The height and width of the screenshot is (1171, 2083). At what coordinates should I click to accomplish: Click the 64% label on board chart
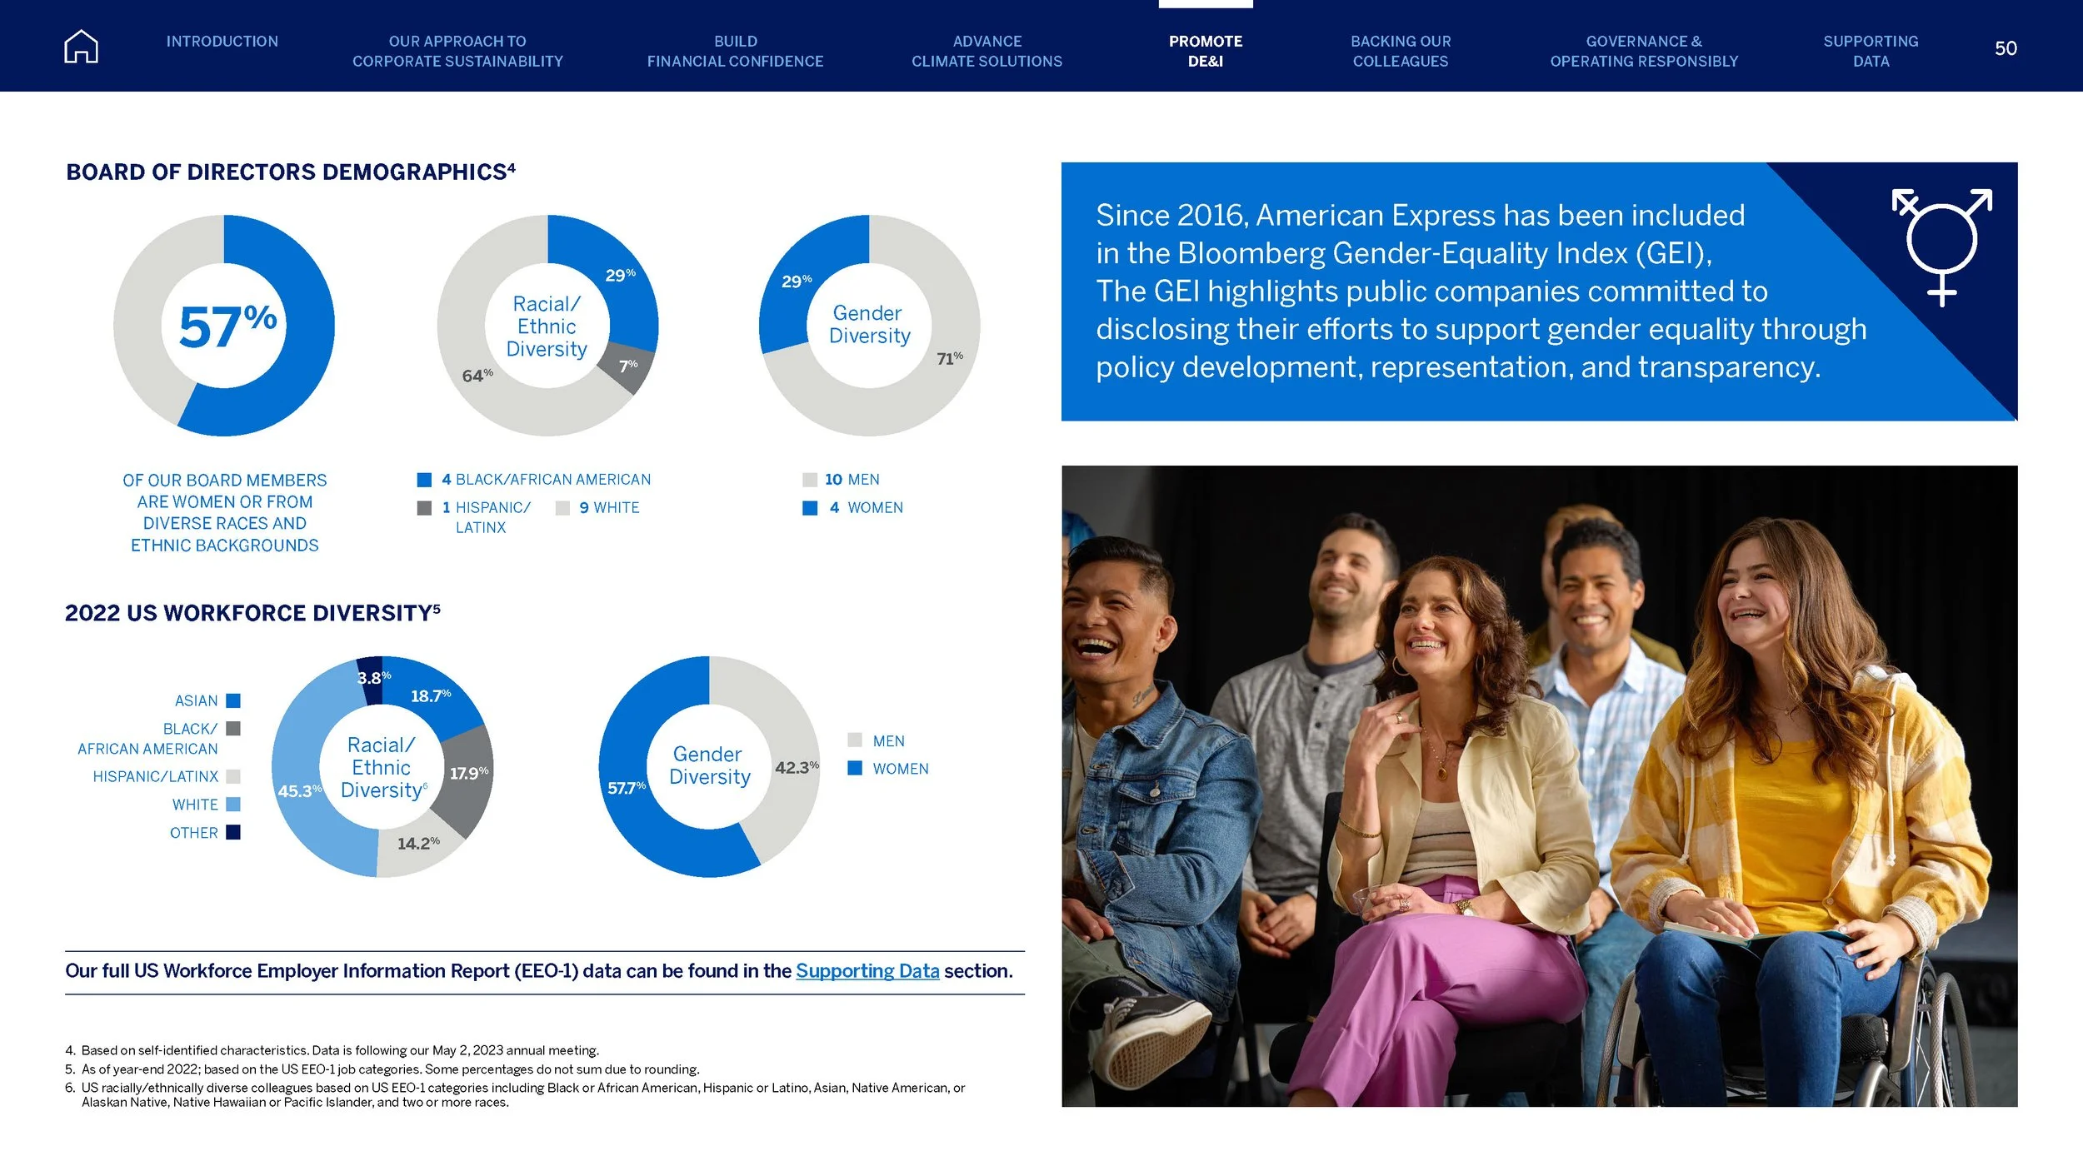(477, 376)
